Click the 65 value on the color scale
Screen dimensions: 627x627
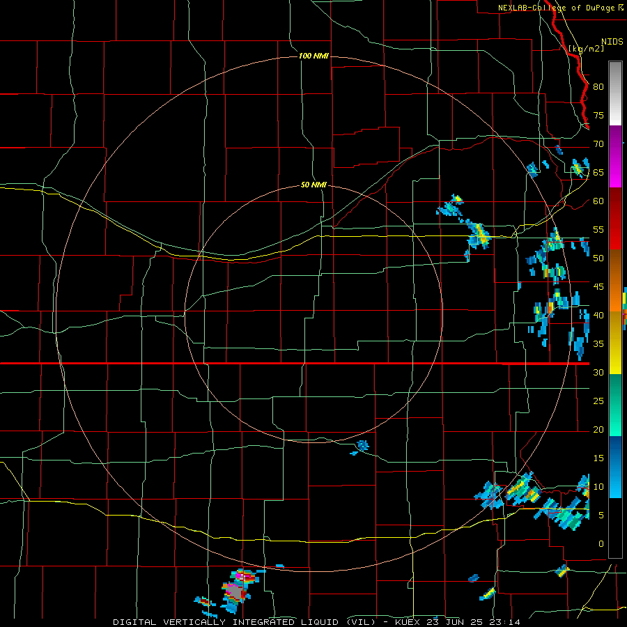coord(598,172)
